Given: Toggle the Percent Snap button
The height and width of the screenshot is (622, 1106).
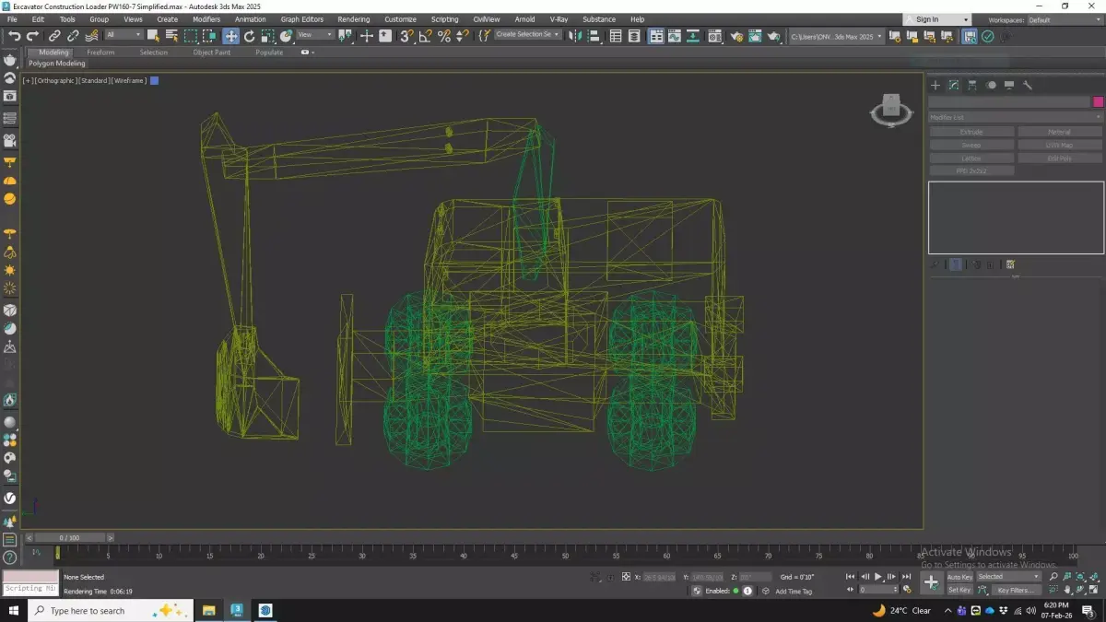Looking at the screenshot, I should tap(444, 36).
